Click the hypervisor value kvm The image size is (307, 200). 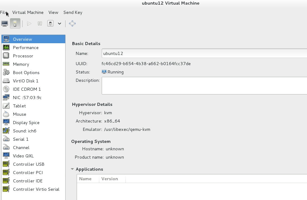pyautogui.click(x=108, y=113)
